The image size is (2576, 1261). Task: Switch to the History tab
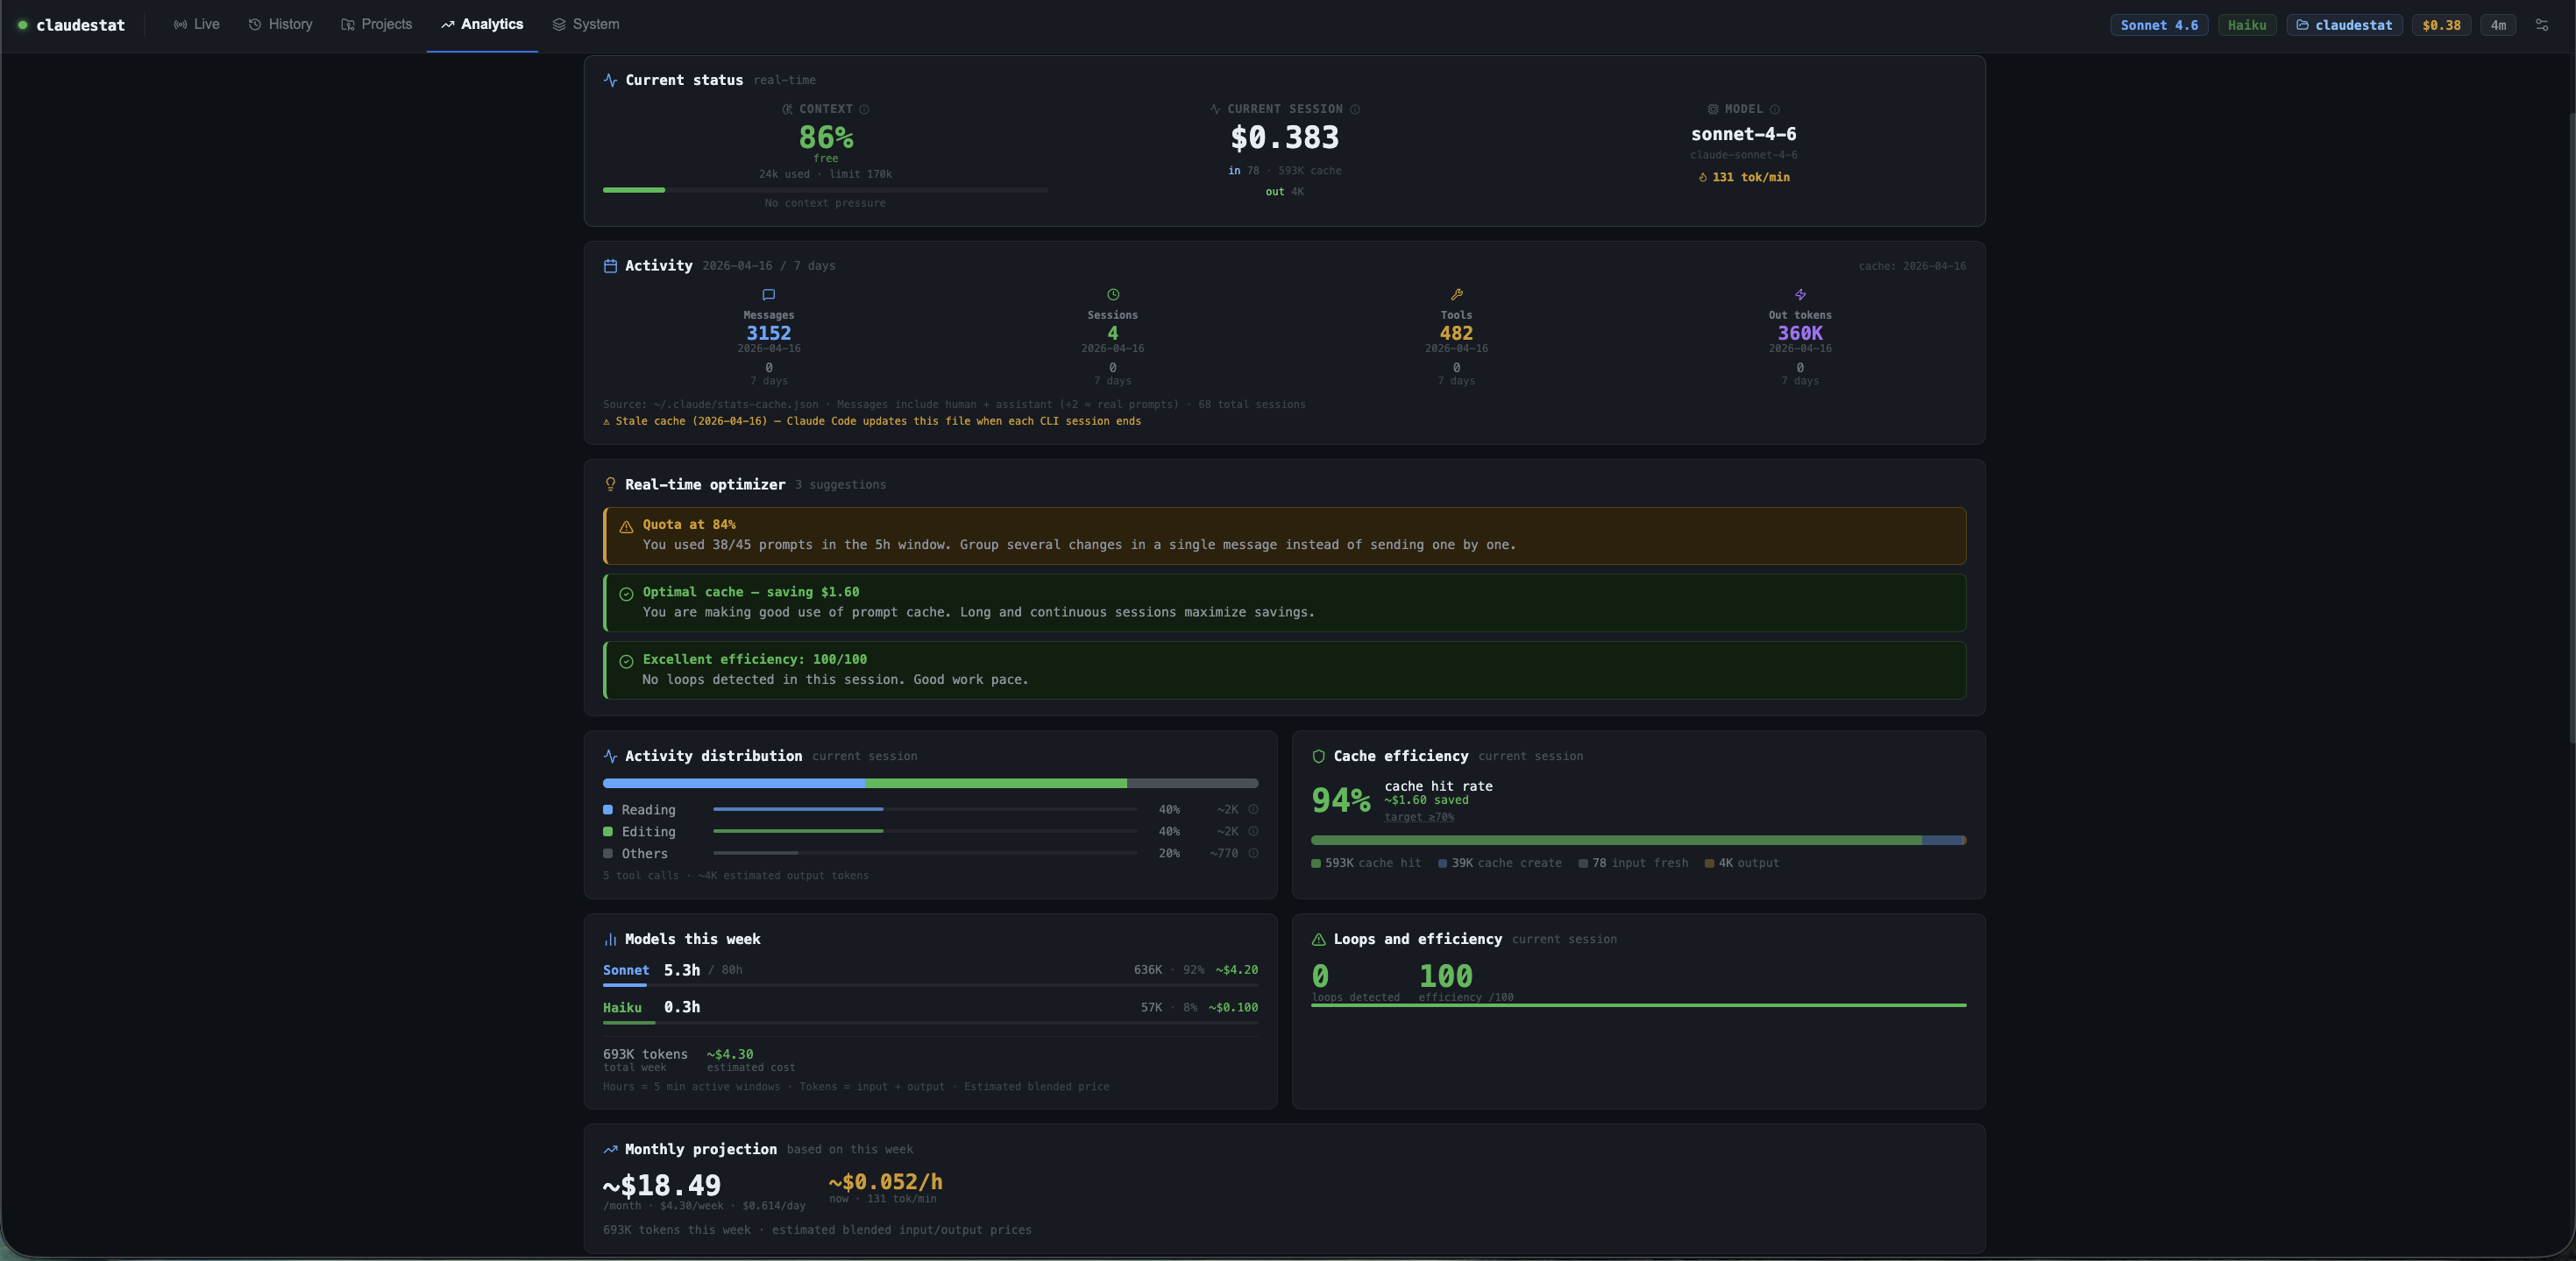pos(281,24)
